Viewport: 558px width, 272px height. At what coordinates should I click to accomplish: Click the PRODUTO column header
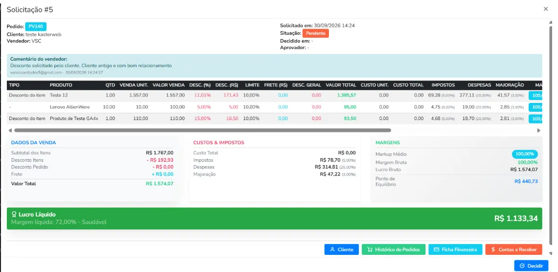point(61,85)
